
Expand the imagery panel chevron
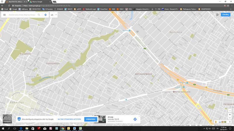[x=230, y=122]
